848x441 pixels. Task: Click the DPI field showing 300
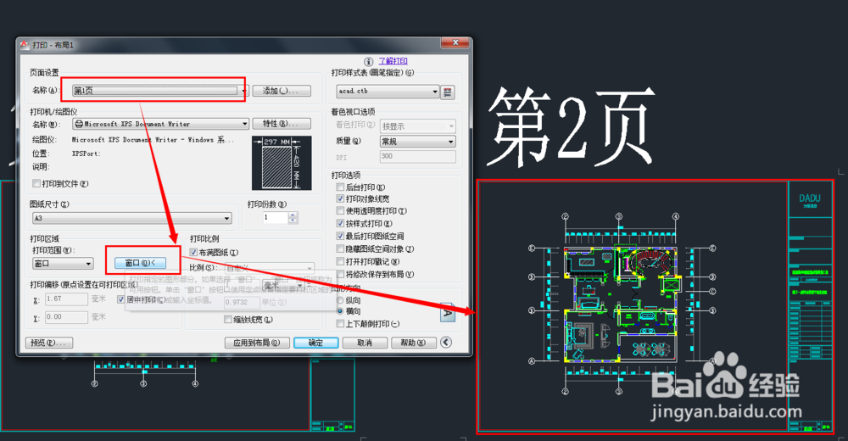click(x=417, y=157)
